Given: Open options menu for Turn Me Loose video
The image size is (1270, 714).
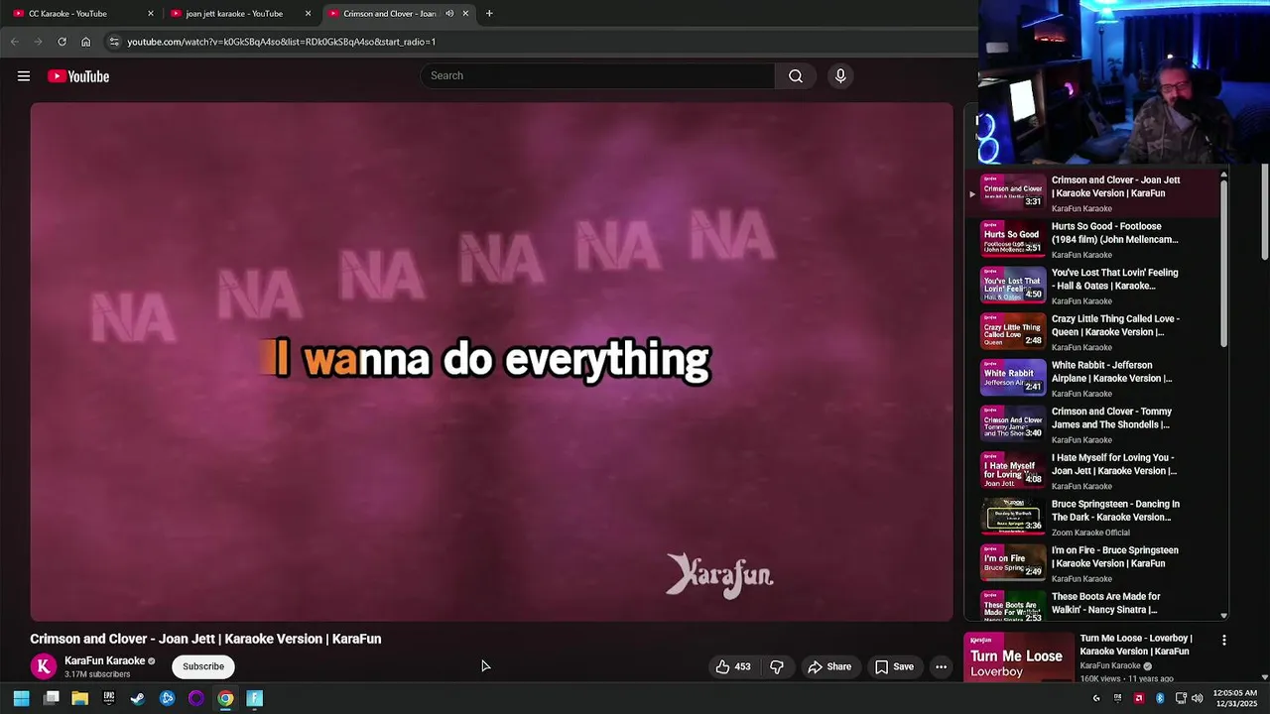Looking at the screenshot, I should point(1224,641).
